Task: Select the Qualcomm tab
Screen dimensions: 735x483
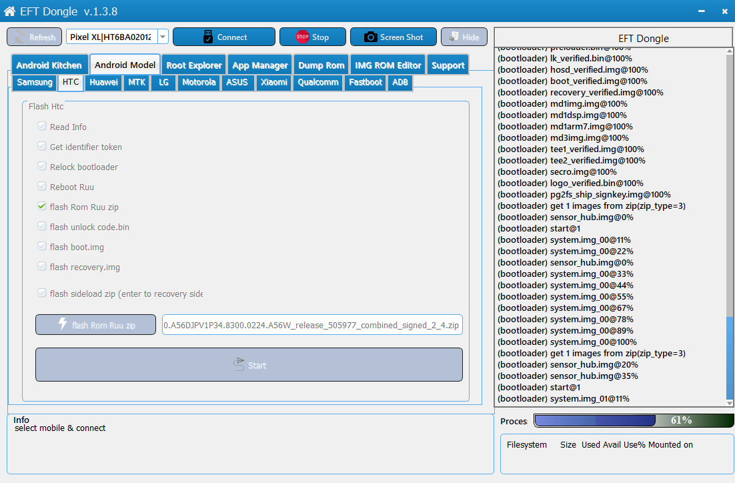Action: pyautogui.click(x=318, y=83)
